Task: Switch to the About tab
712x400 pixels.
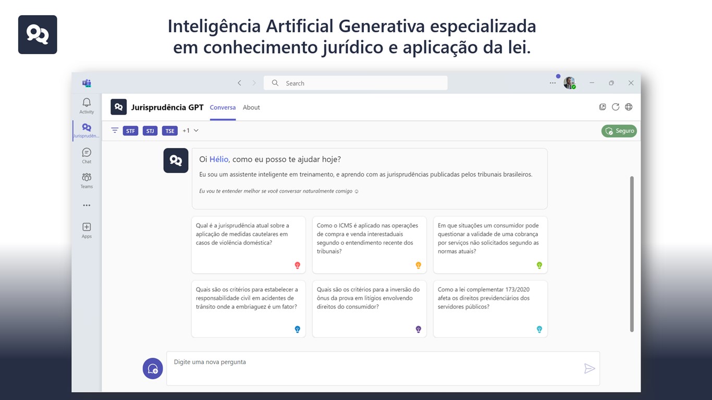Action: (x=251, y=107)
